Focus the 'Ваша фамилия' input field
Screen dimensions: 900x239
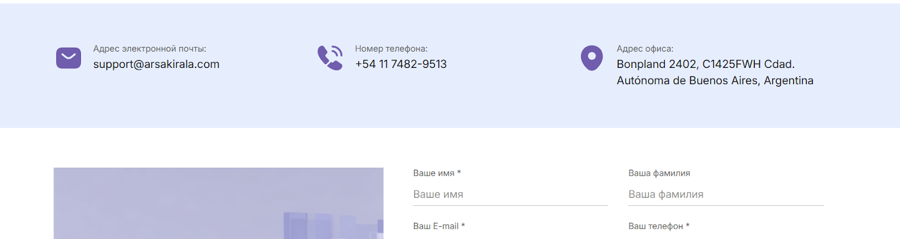(726, 194)
